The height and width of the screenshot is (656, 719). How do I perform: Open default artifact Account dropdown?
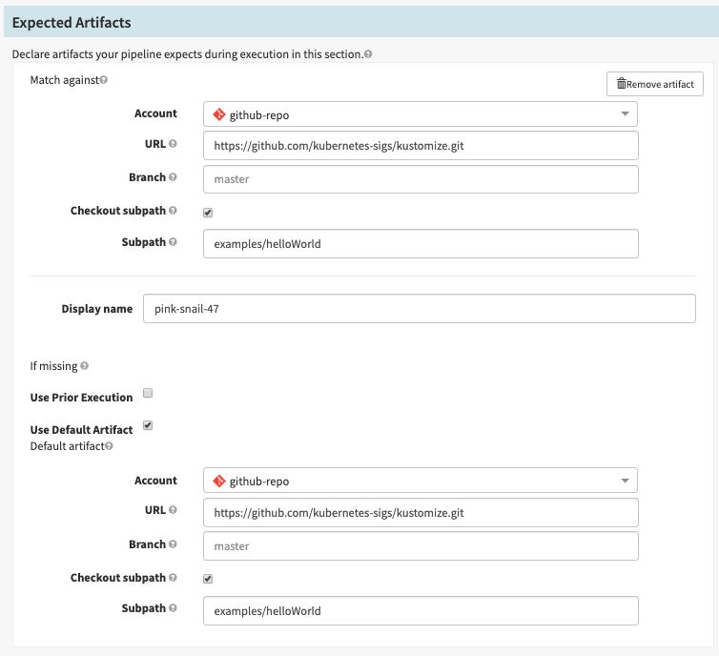coord(420,482)
